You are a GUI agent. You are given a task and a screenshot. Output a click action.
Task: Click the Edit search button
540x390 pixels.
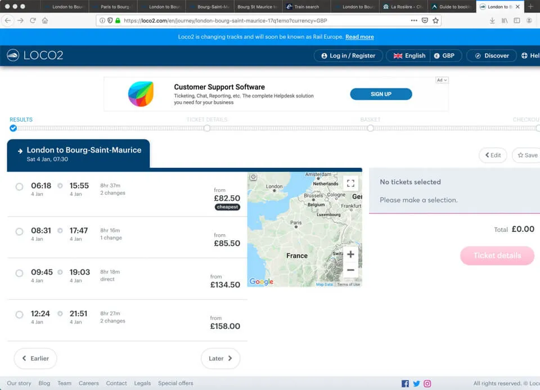tap(493, 155)
